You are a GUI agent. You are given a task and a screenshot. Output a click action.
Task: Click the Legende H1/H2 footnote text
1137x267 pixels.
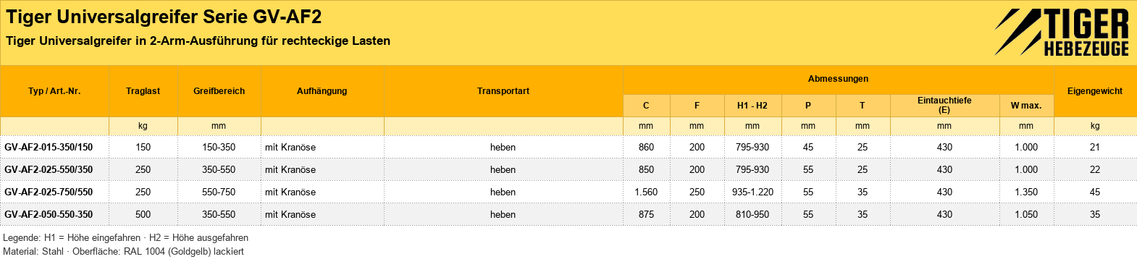(125, 237)
